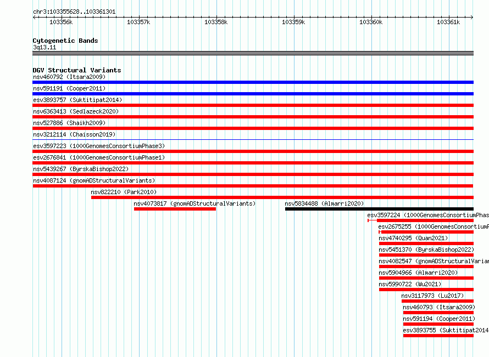Click the red bar under esv3893755
489x357 pixels.
(438, 336)
